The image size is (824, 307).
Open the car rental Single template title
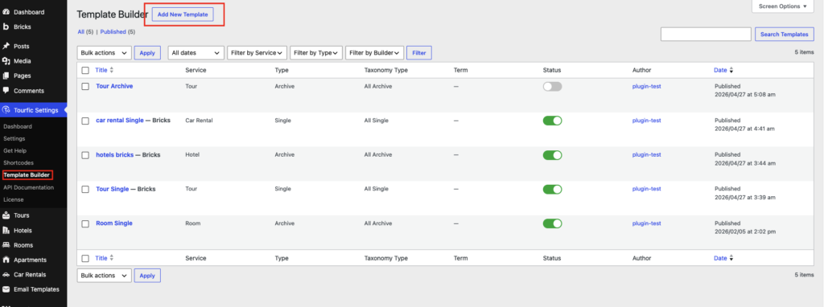tap(120, 121)
